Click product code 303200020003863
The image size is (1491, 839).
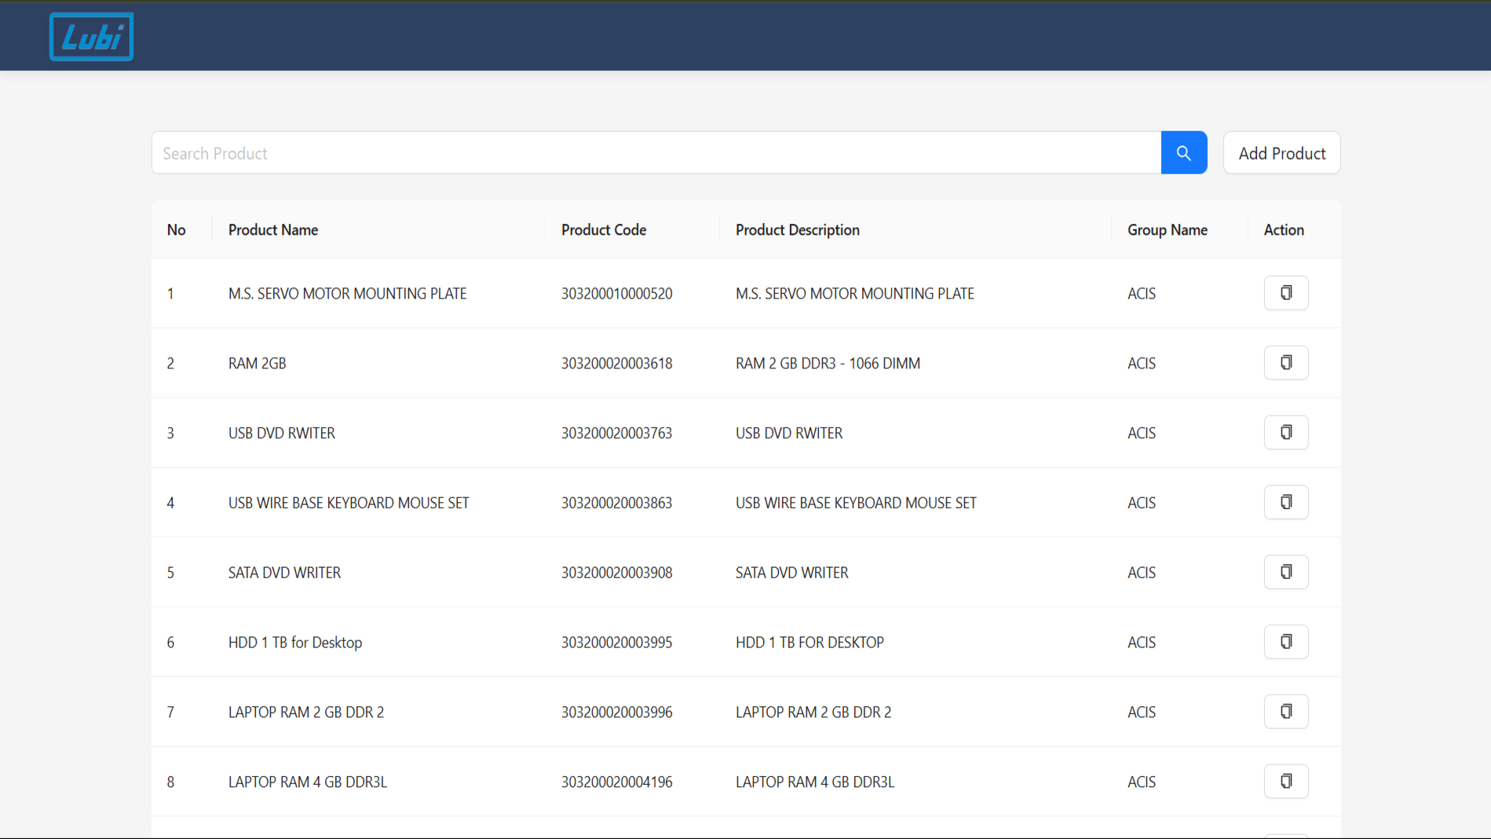616,504
